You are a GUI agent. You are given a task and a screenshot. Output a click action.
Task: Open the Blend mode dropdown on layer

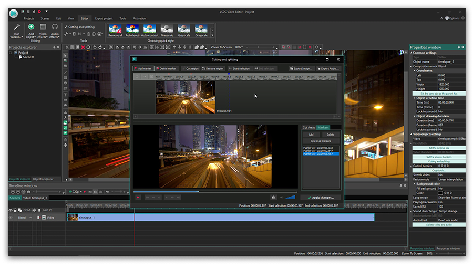[30, 218]
